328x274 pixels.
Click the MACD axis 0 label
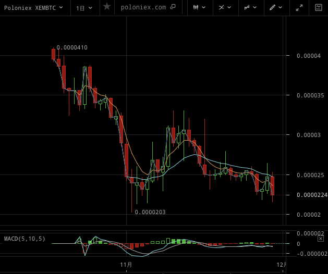point(298,244)
